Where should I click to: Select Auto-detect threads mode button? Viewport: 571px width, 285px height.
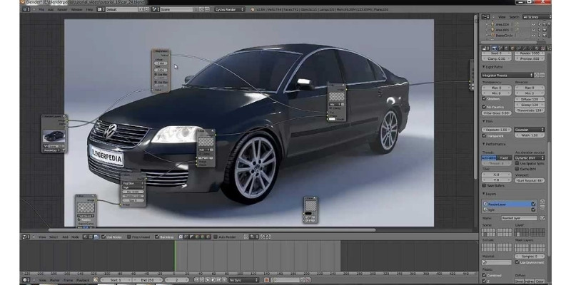[x=489, y=157]
